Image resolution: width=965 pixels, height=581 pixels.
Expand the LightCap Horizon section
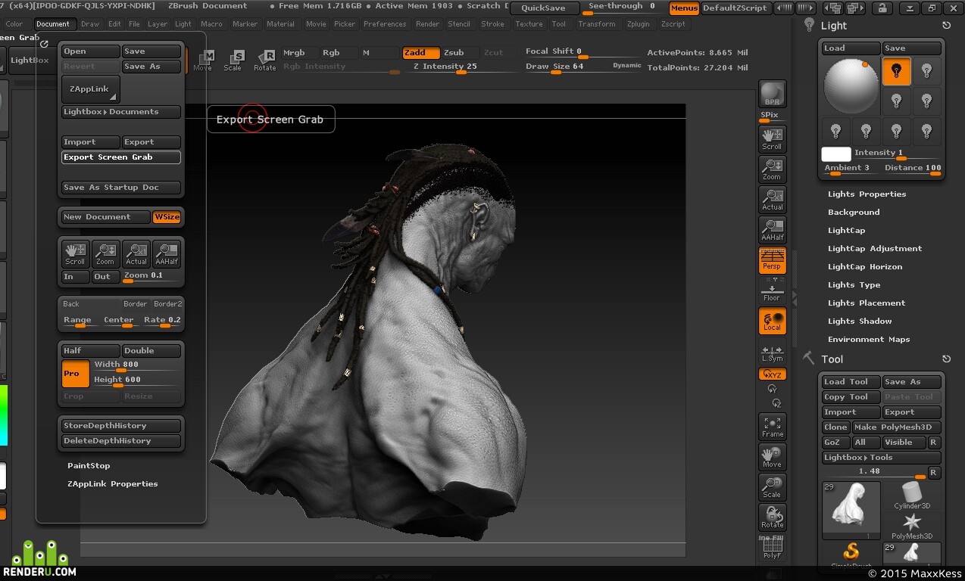865,267
